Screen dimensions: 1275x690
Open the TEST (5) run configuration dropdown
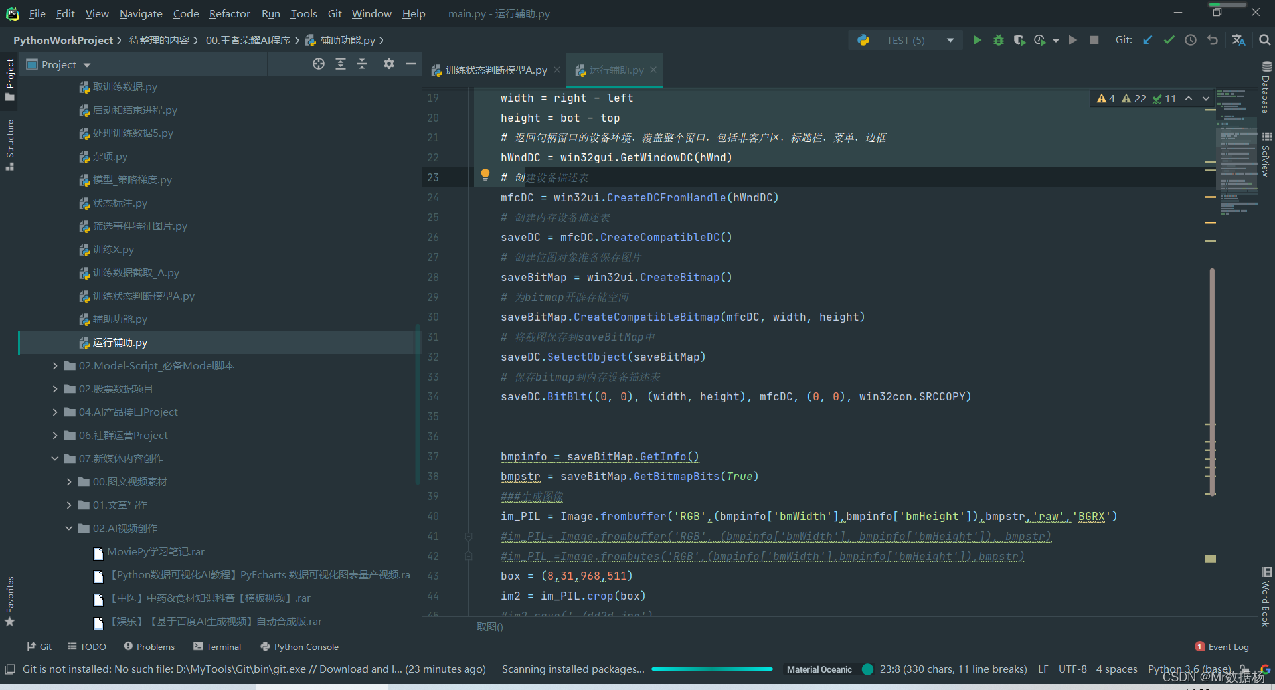(x=950, y=40)
